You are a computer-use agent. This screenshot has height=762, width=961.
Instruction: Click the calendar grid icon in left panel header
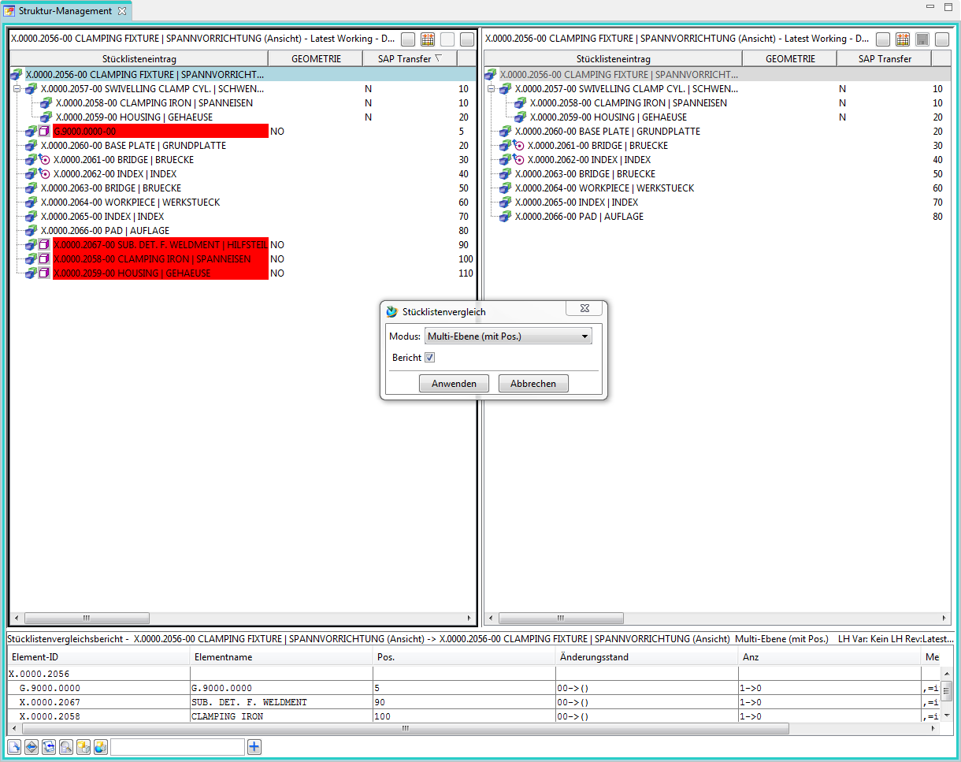tap(428, 39)
